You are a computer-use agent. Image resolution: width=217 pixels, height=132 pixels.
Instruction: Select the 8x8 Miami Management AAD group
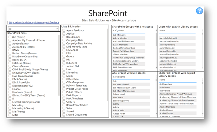[x=131, y=91]
